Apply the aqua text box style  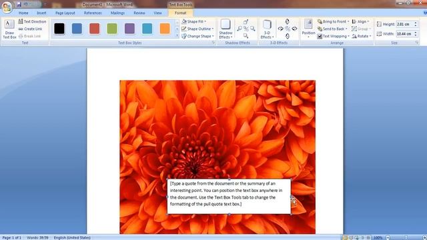[147, 29]
